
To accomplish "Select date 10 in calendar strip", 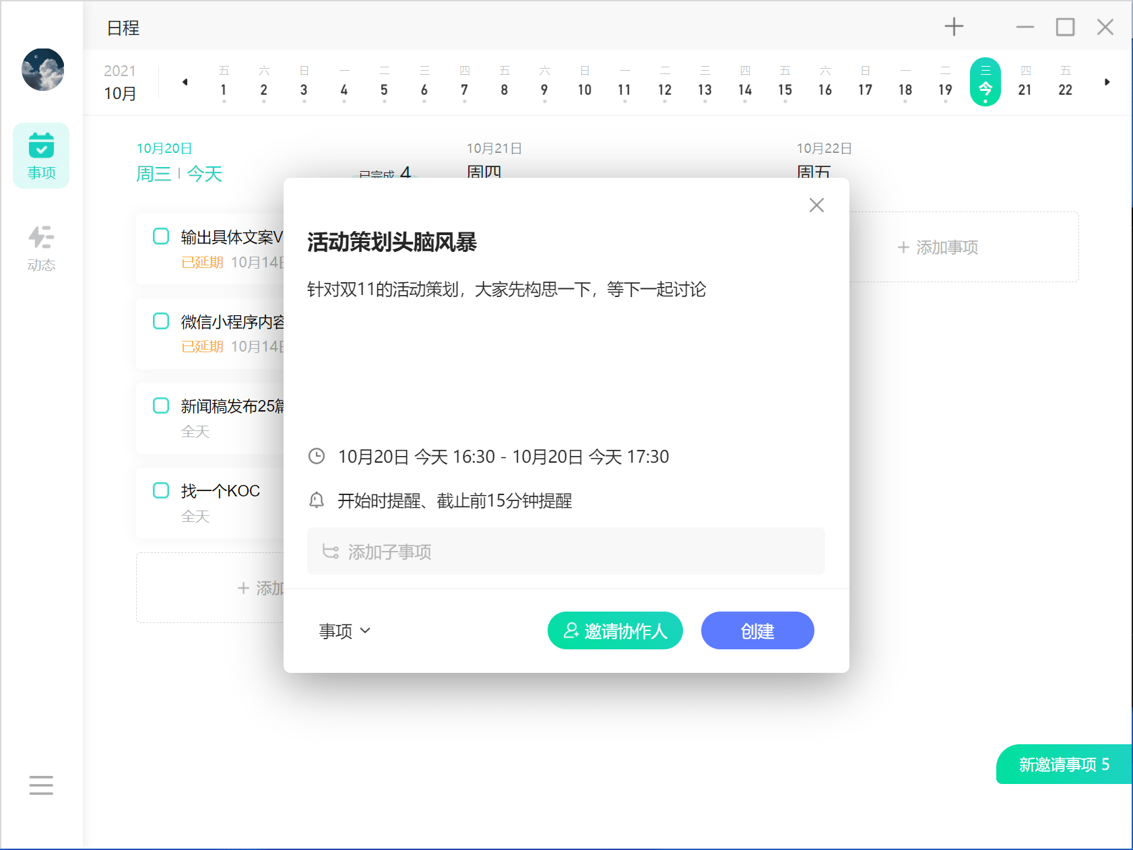I will [584, 81].
